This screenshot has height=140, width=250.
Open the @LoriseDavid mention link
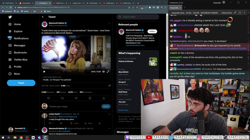coord(64,131)
